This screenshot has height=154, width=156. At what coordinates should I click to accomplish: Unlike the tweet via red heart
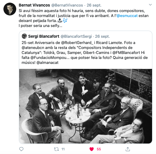coord(92,149)
